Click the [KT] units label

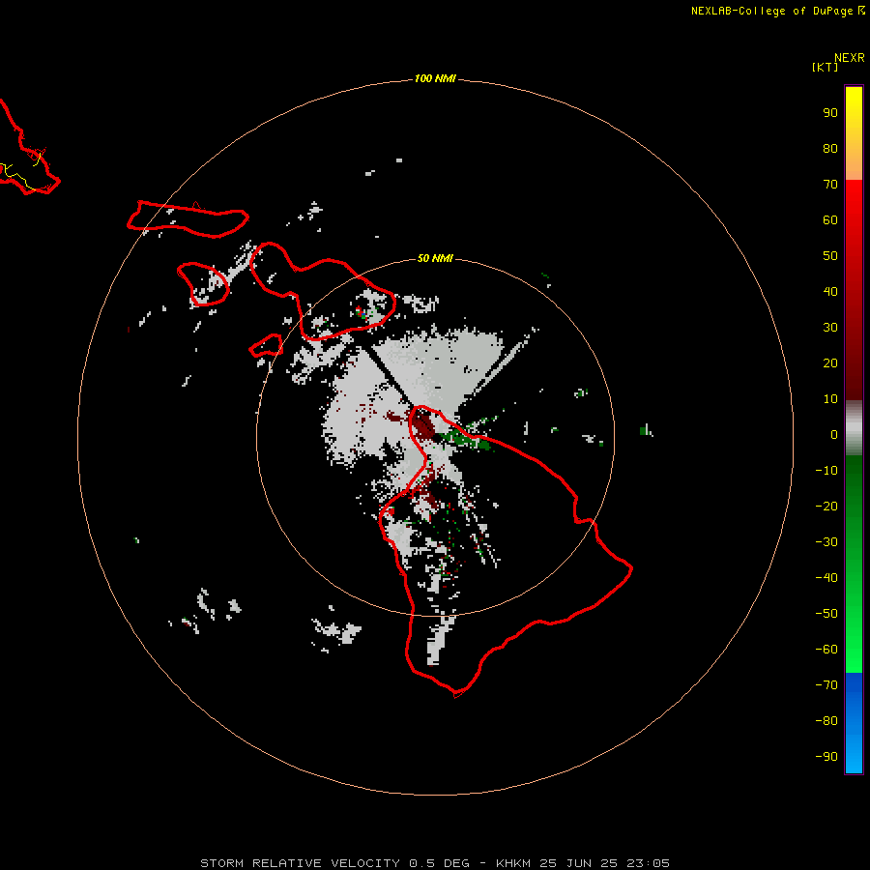tap(826, 67)
